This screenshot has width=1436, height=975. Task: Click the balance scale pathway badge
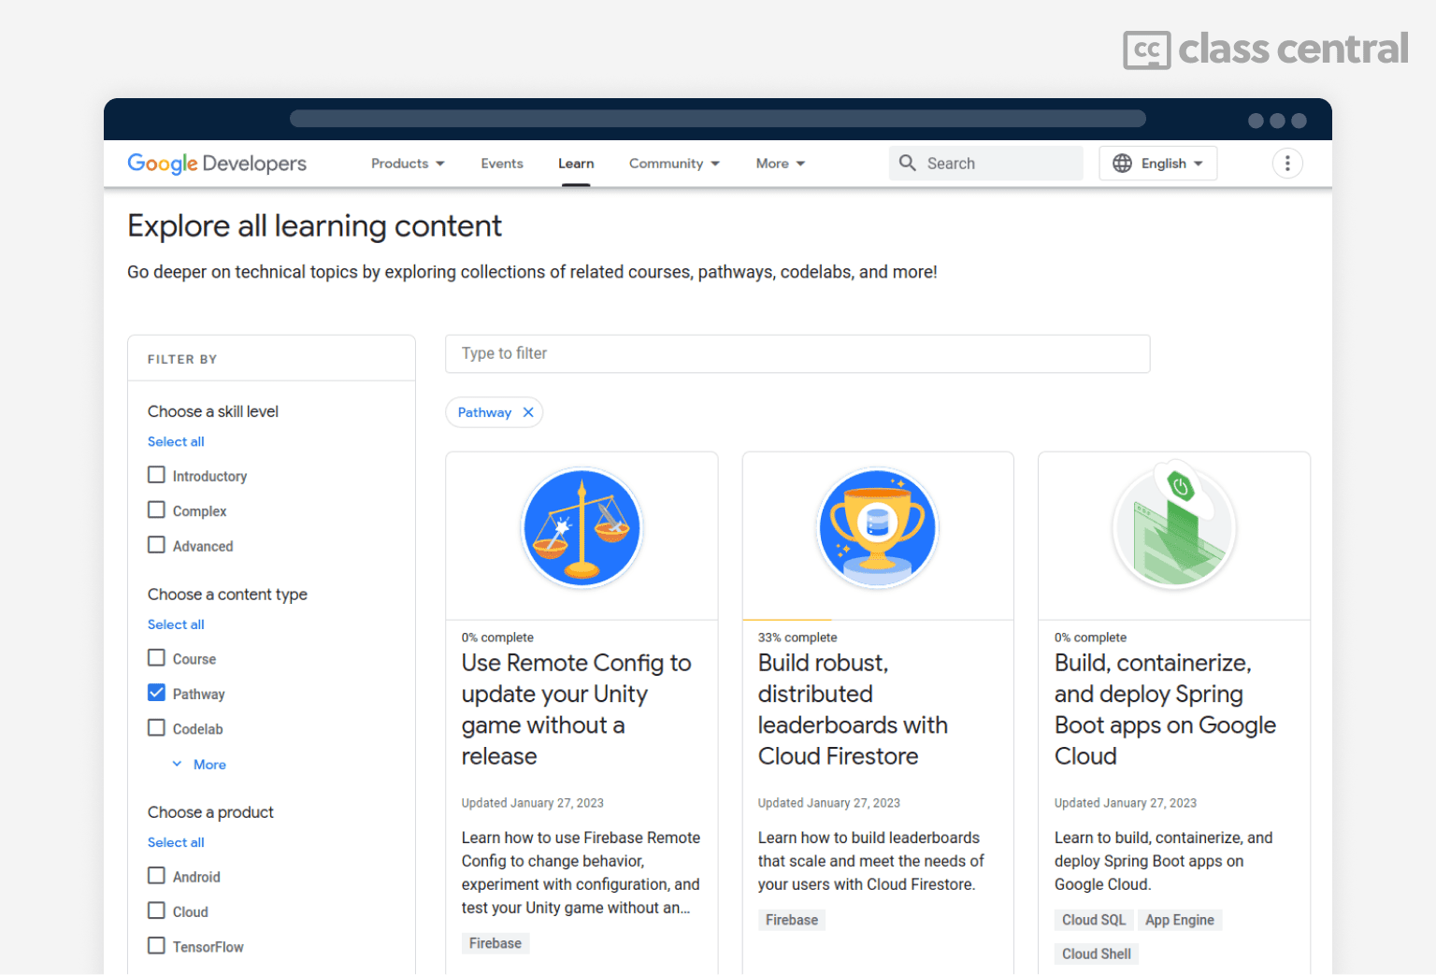[x=582, y=528]
